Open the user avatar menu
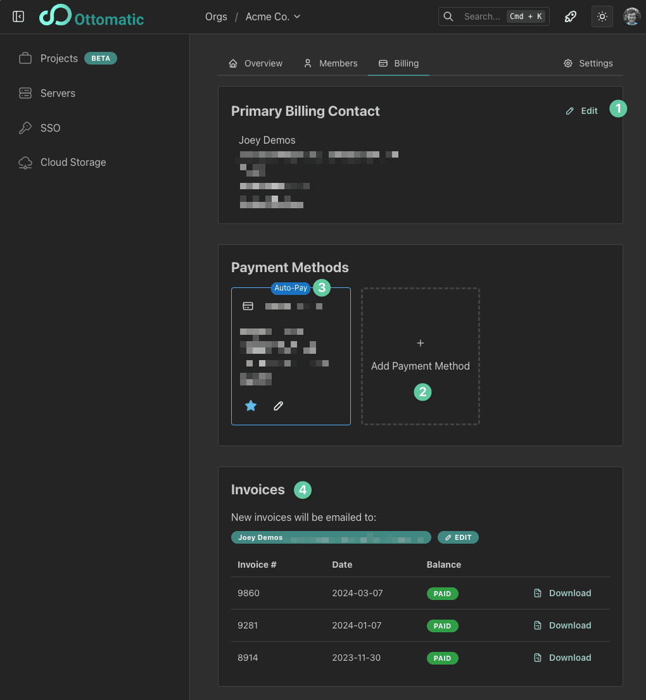Viewport: 646px width, 700px height. click(x=631, y=16)
